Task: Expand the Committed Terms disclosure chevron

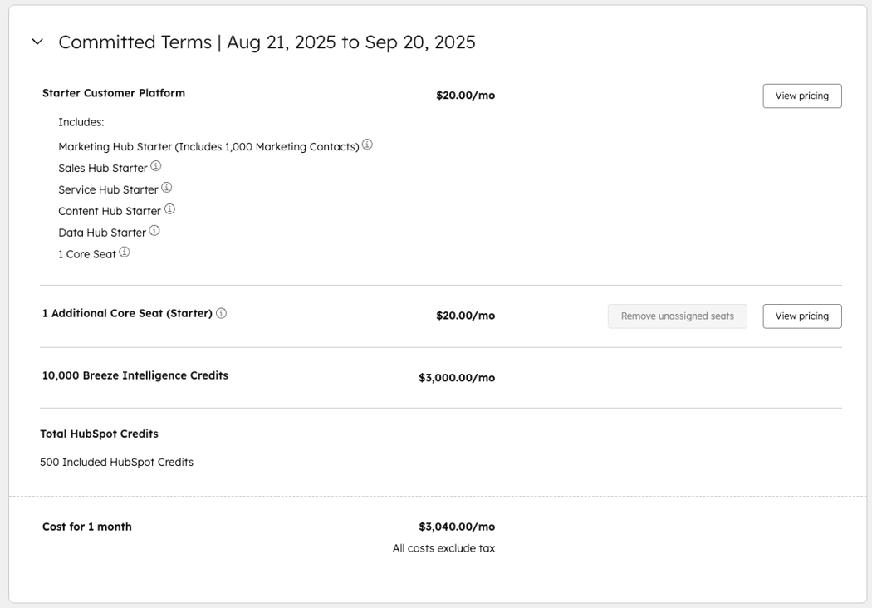Action: 37,39
